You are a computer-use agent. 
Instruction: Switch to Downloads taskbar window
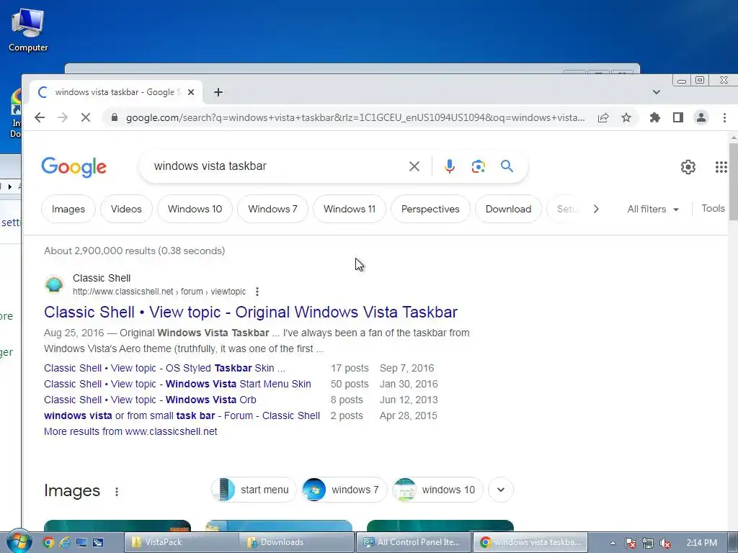click(x=296, y=542)
